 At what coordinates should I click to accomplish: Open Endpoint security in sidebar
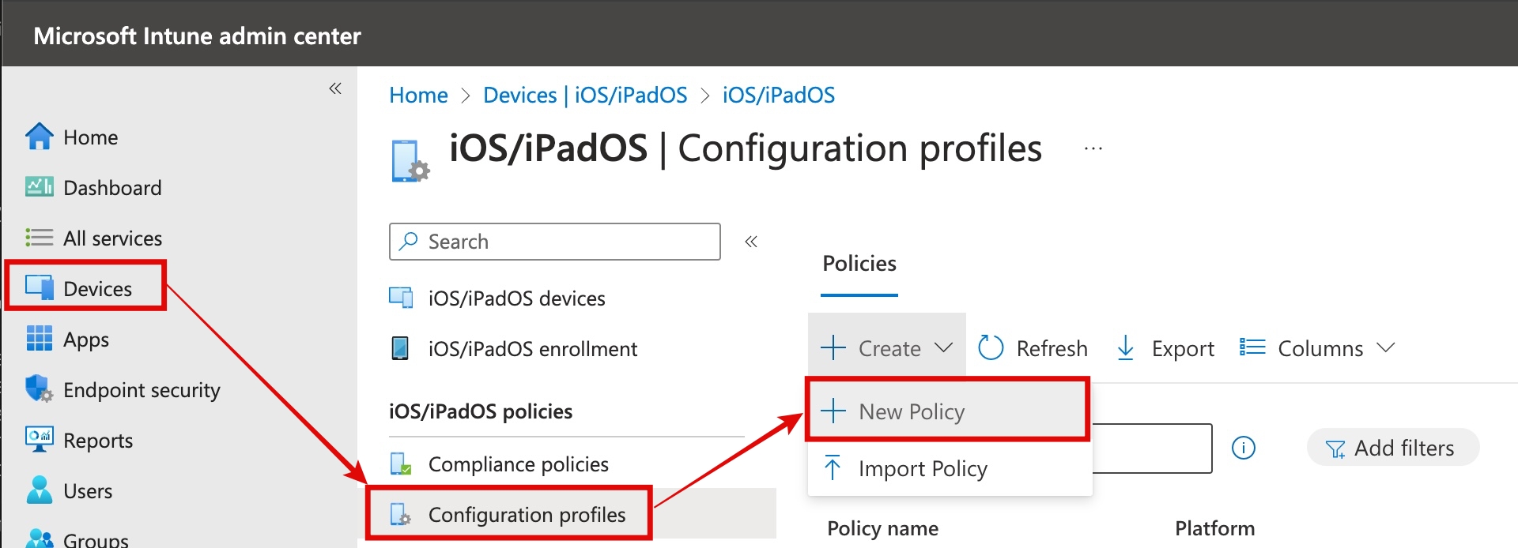click(x=142, y=390)
